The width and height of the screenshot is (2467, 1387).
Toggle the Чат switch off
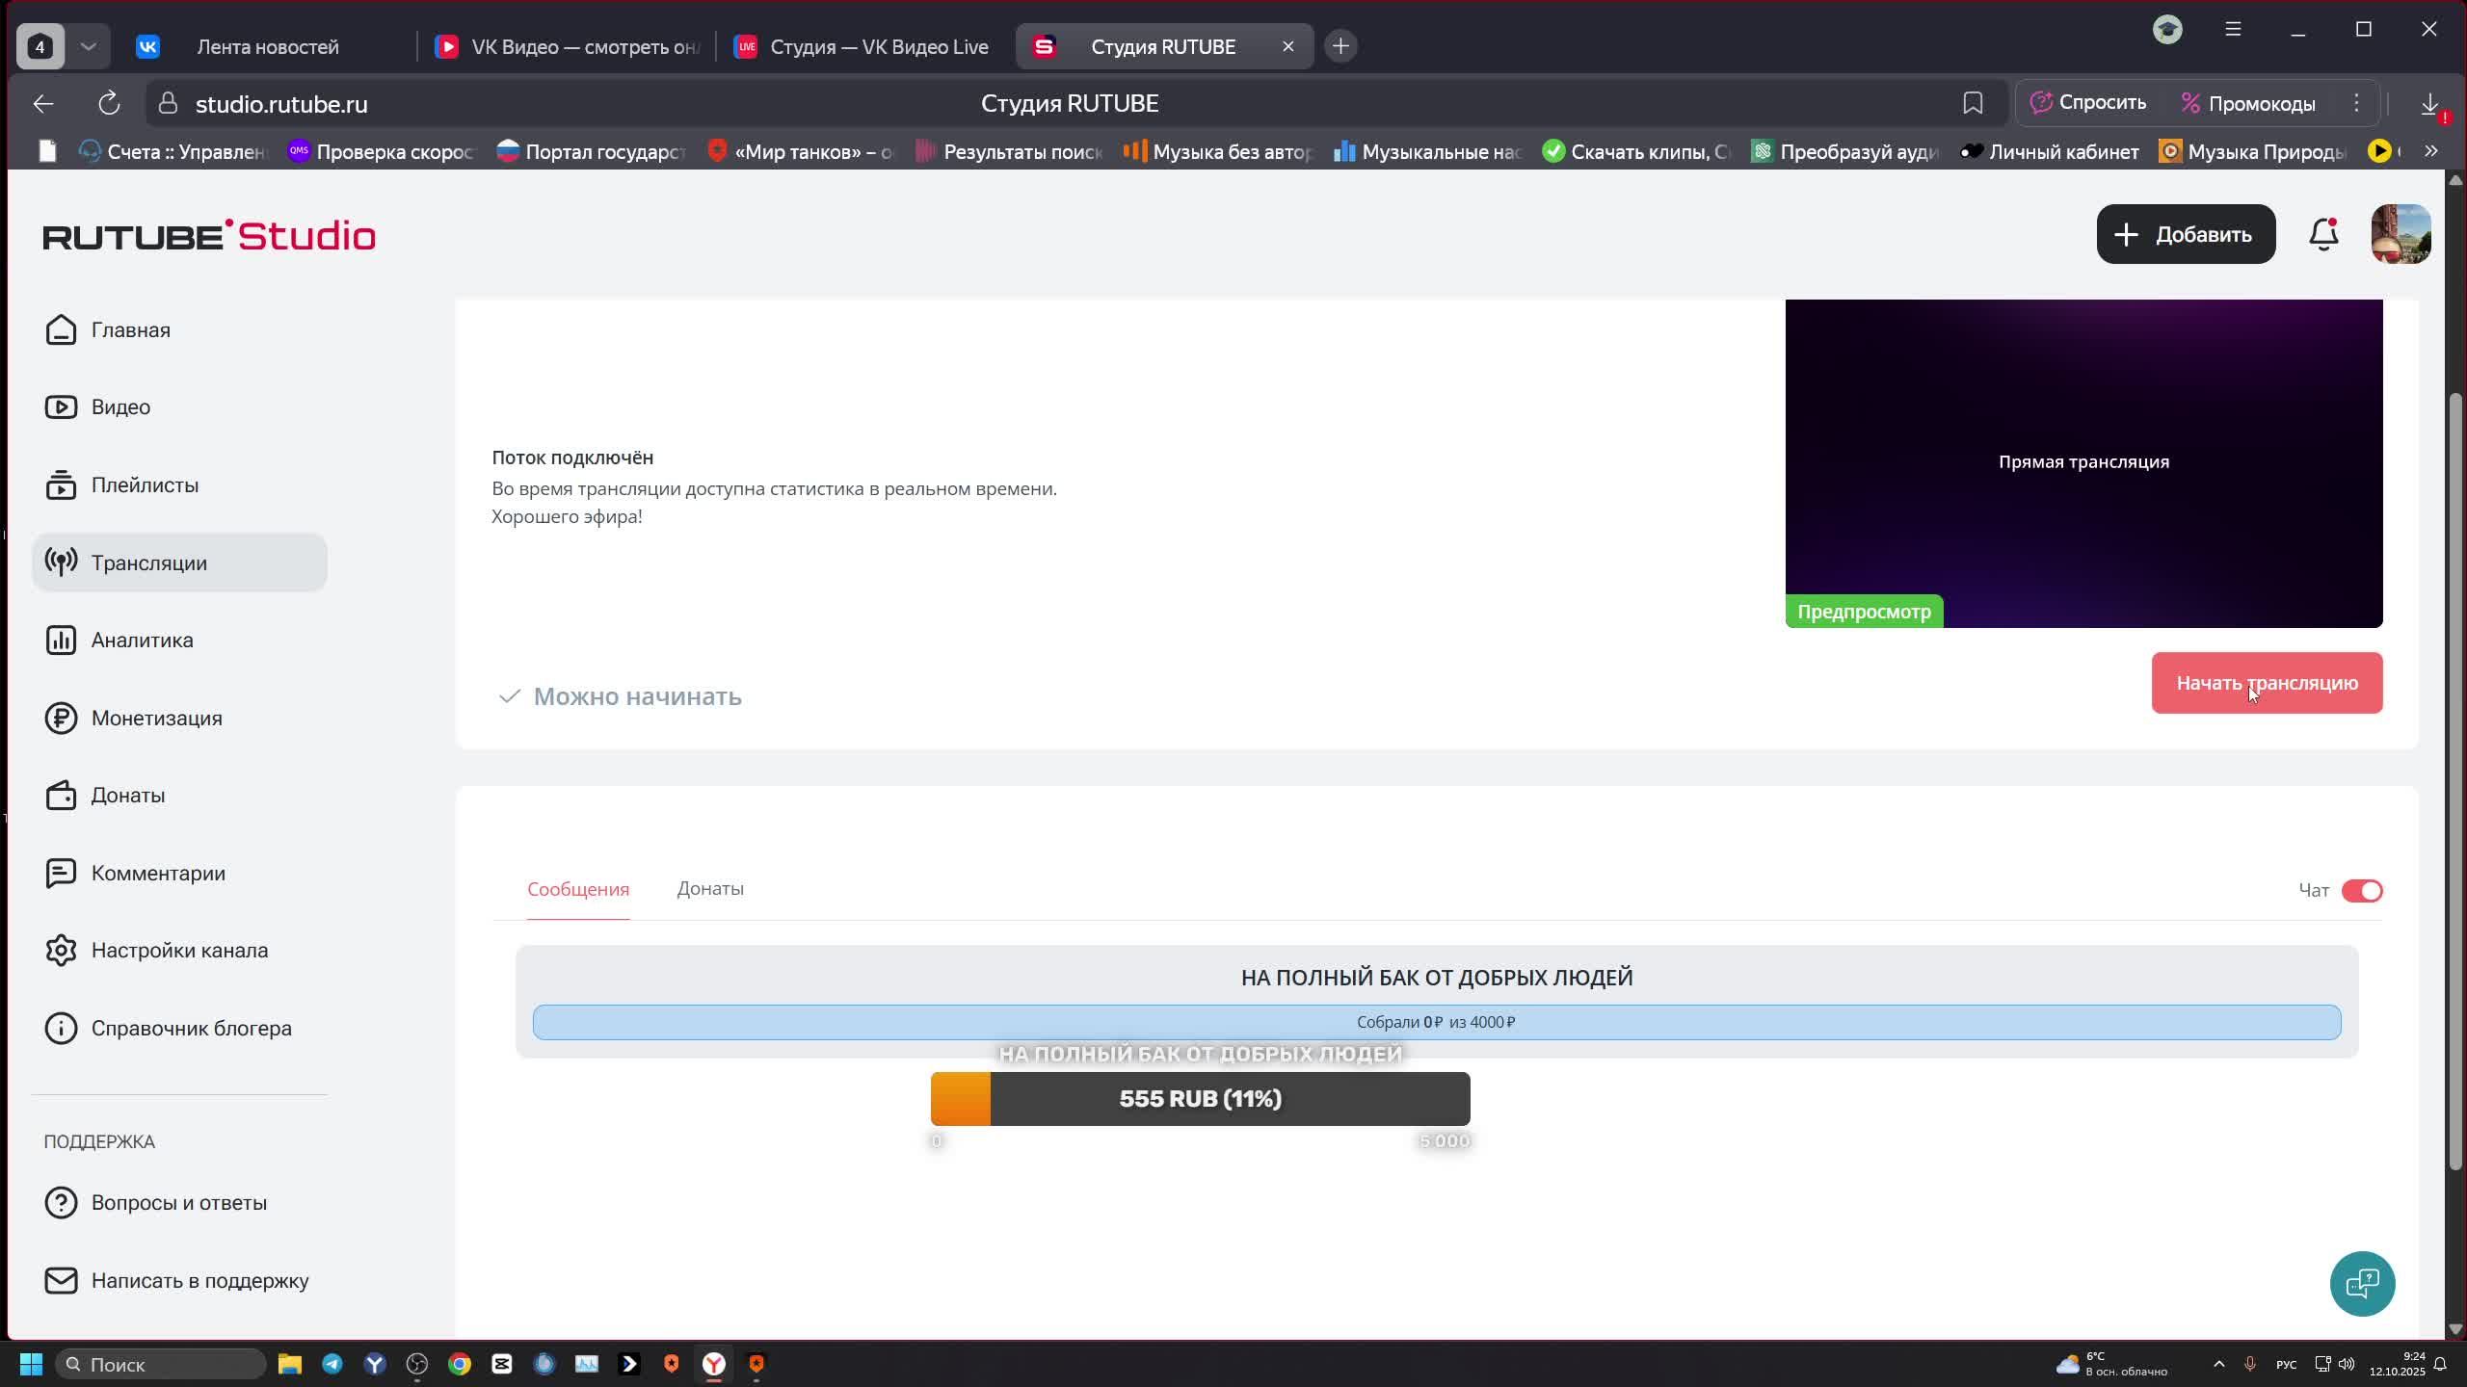tap(2361, 891)
